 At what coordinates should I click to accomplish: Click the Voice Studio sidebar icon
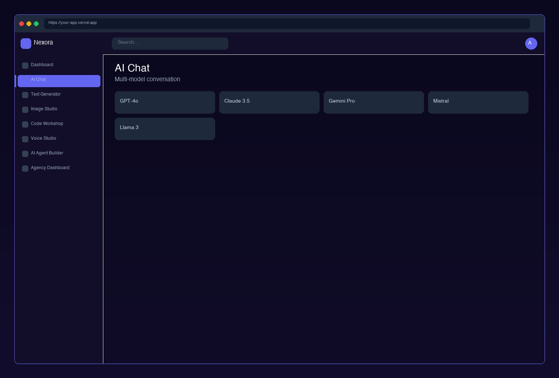25,139
